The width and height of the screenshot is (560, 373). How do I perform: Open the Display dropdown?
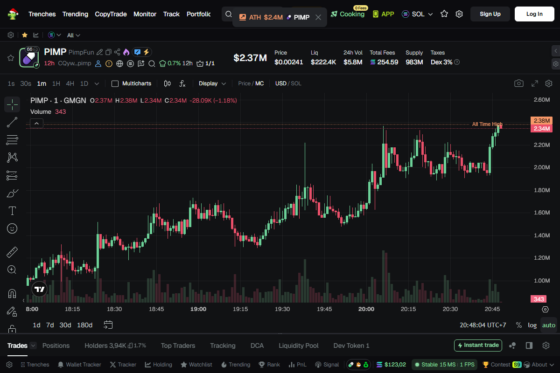pos(212,83)
